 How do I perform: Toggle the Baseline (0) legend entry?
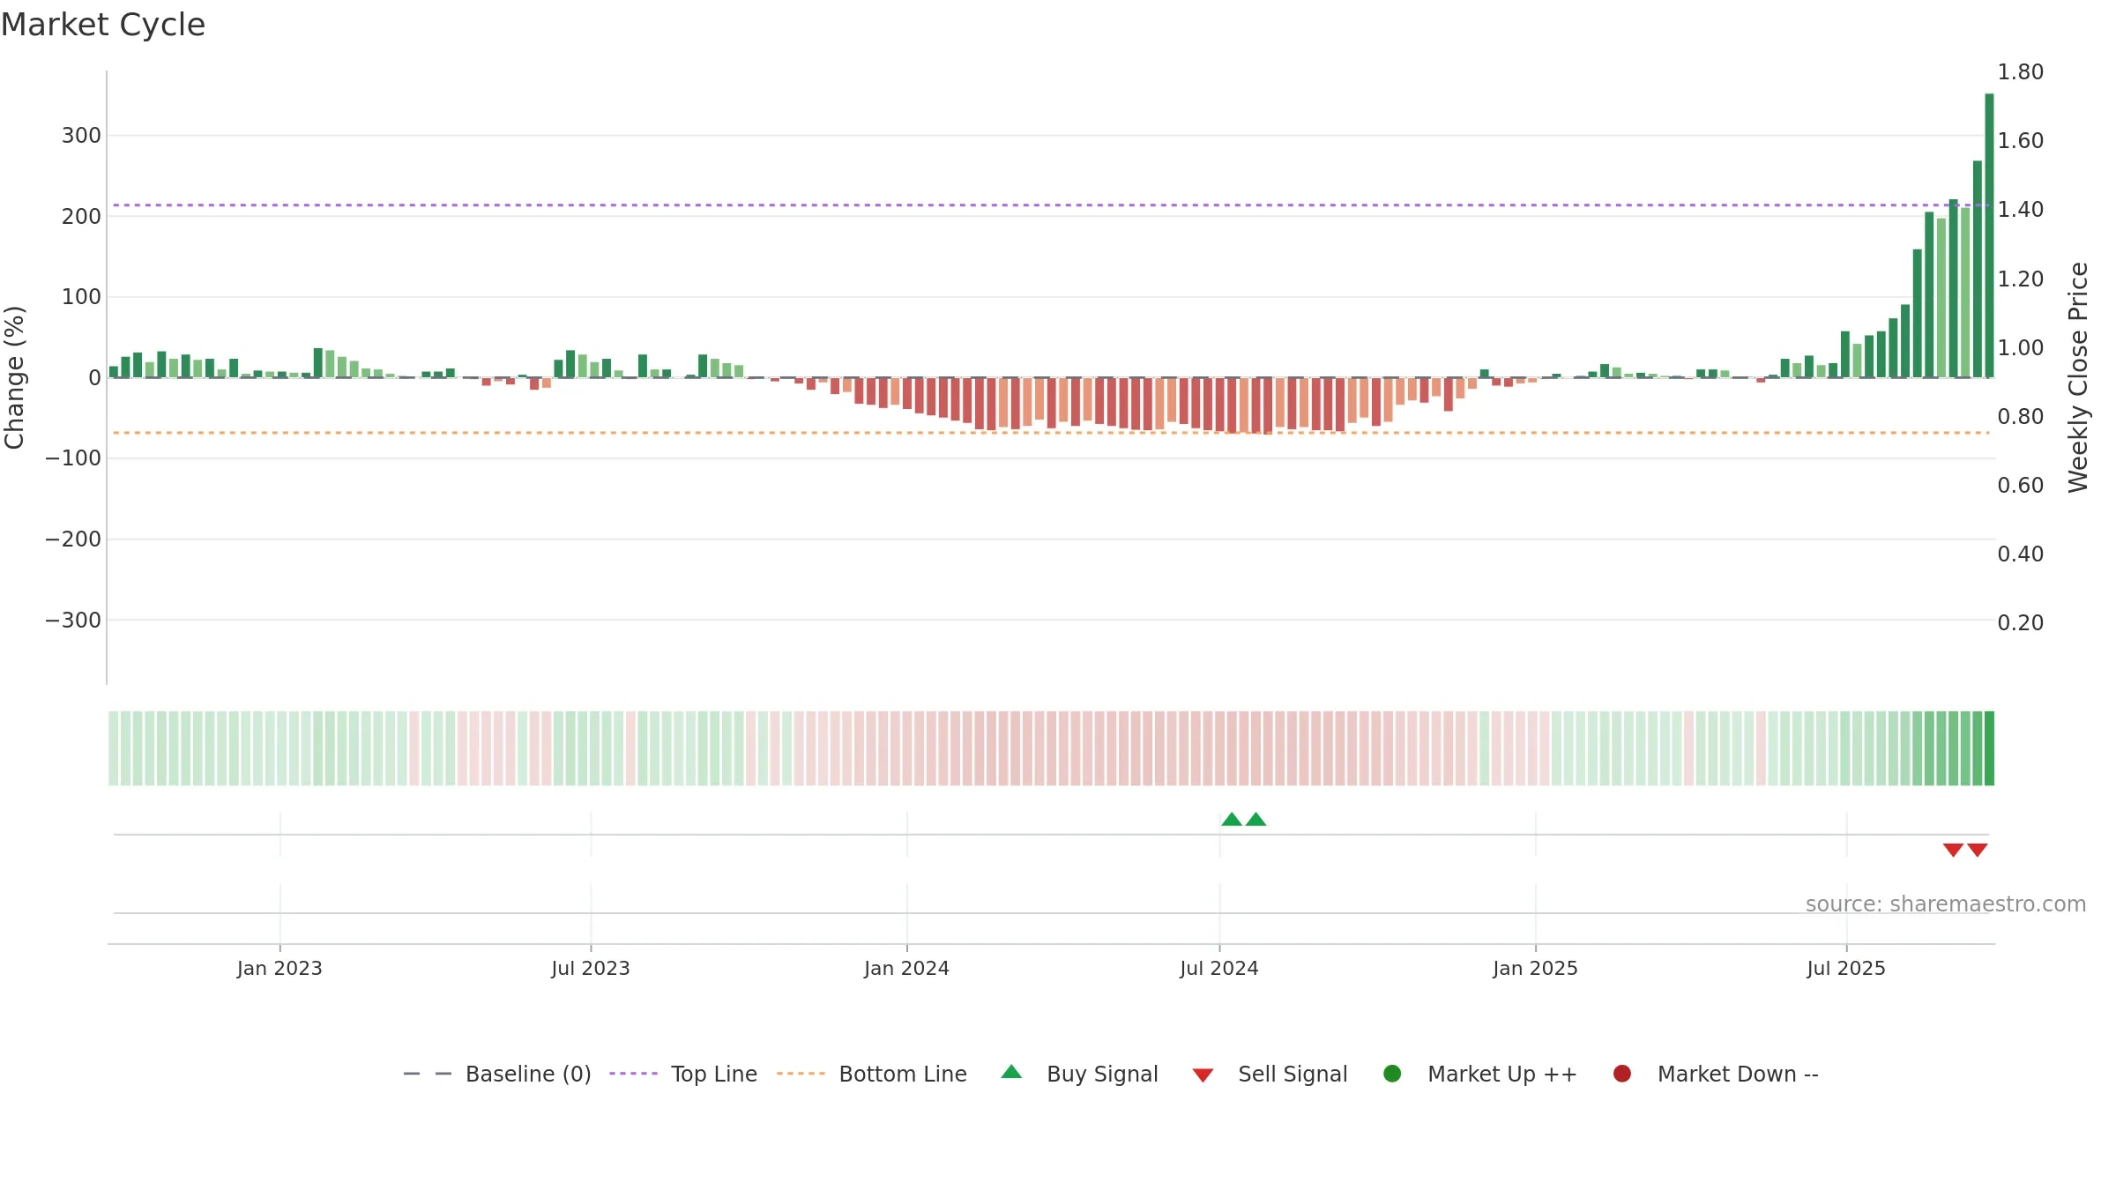pyautogui.click(x=496, y=1074)
